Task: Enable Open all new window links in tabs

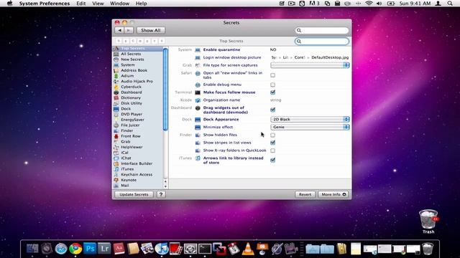Action: [273, 75]
